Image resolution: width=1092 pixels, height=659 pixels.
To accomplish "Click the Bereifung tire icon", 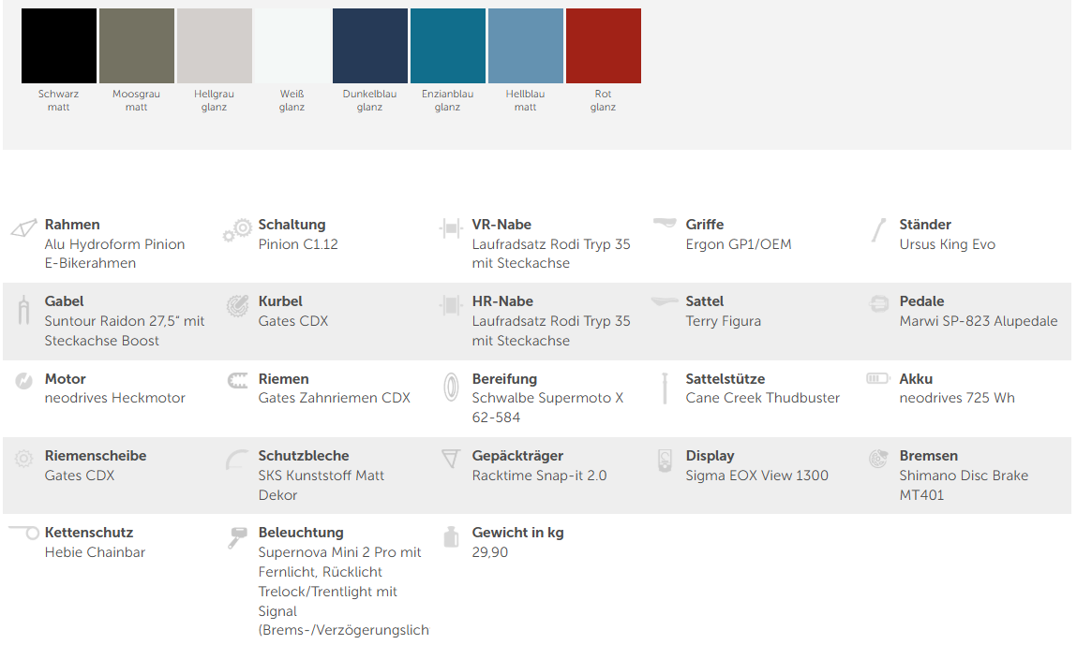I will [x=451, y=386].
